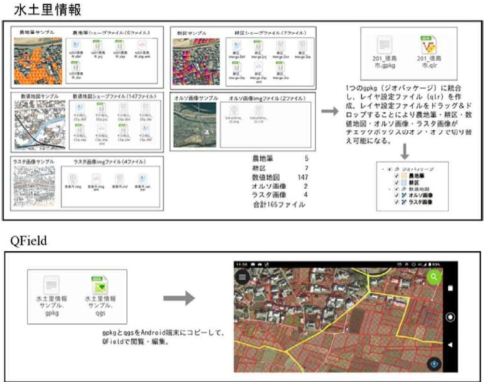
Task: Select the 201_徳島市.qlr layer file icon
Action: 429,45
